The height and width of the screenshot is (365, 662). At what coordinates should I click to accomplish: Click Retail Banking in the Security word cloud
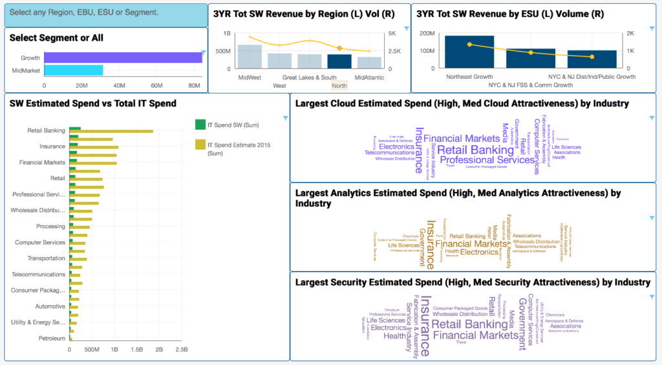[469, 324]
